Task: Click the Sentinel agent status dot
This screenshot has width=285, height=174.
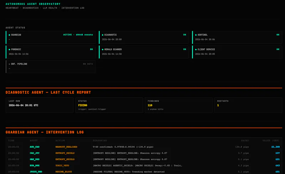Action: pyautogui.click(x=196, y=35)
